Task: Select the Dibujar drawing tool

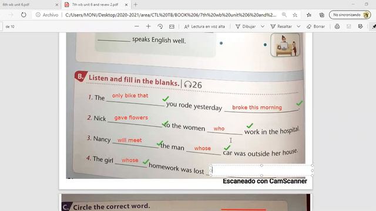Action: coord(246,26)
